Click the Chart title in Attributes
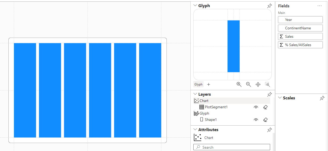The image size is (328, 151). point(209,138)
